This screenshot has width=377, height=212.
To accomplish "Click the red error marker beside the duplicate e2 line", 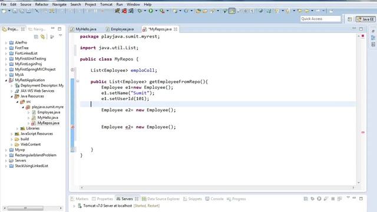I will [72, 127].
